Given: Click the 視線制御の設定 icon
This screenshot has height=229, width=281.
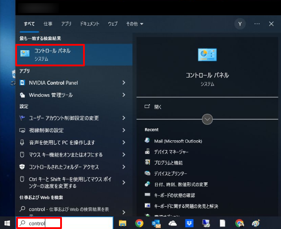Looking at the screenshot, I should coord(22,130).
